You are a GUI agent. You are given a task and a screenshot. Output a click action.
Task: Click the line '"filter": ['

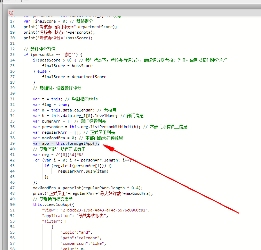click(55, 221)
